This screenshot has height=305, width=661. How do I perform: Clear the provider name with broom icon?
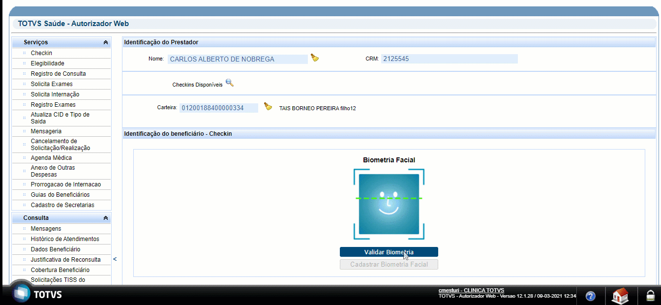[x=315, y=58]
